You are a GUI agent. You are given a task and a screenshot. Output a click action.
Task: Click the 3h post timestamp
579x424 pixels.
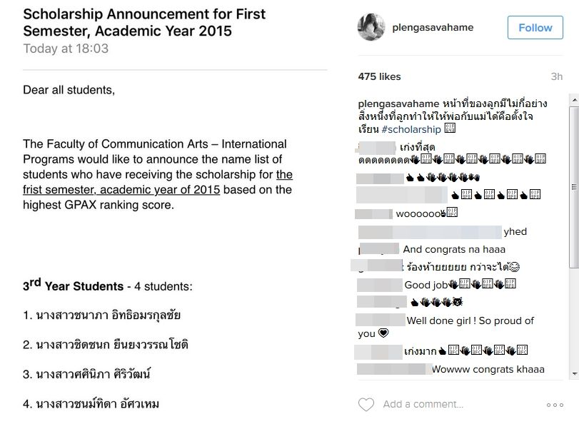coord(556,76)
